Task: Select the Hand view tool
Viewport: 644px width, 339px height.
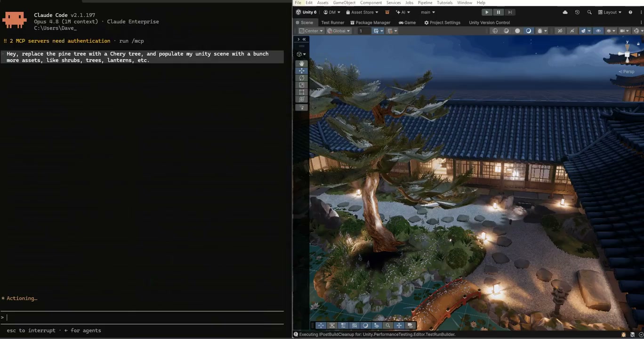Action: click(302, 64)
